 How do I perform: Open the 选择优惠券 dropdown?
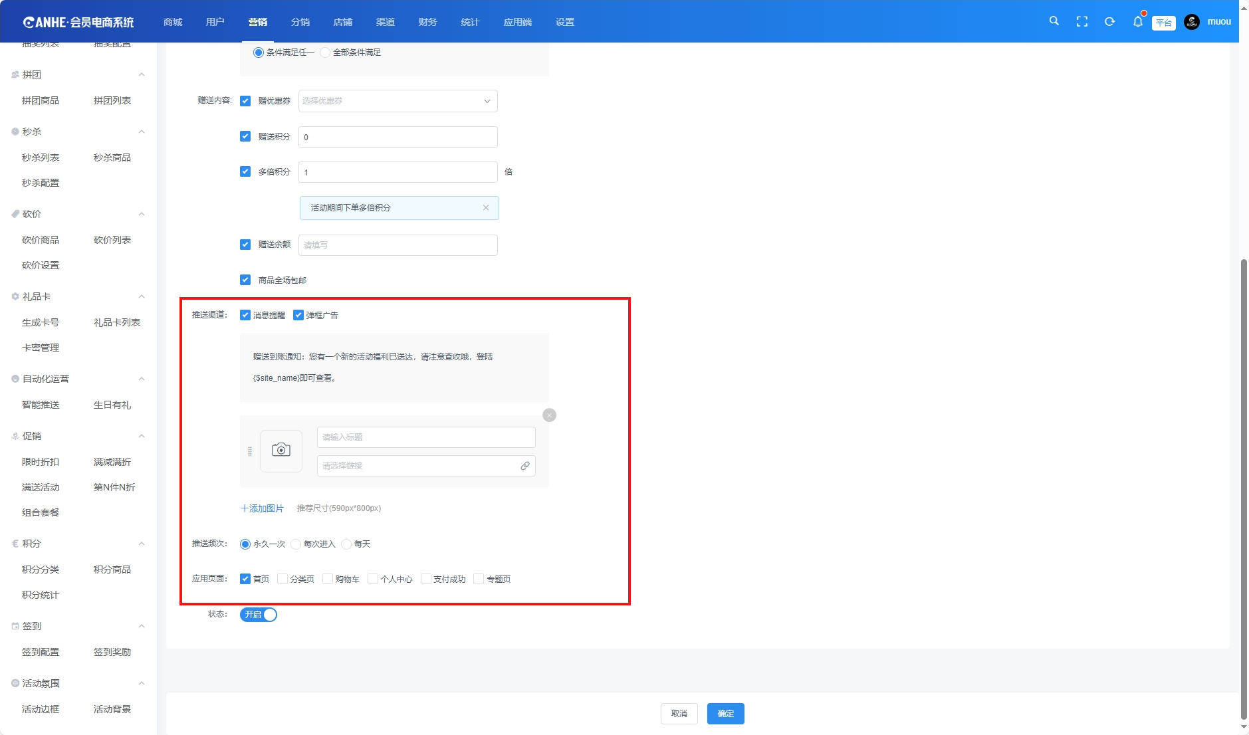(397, 101)
